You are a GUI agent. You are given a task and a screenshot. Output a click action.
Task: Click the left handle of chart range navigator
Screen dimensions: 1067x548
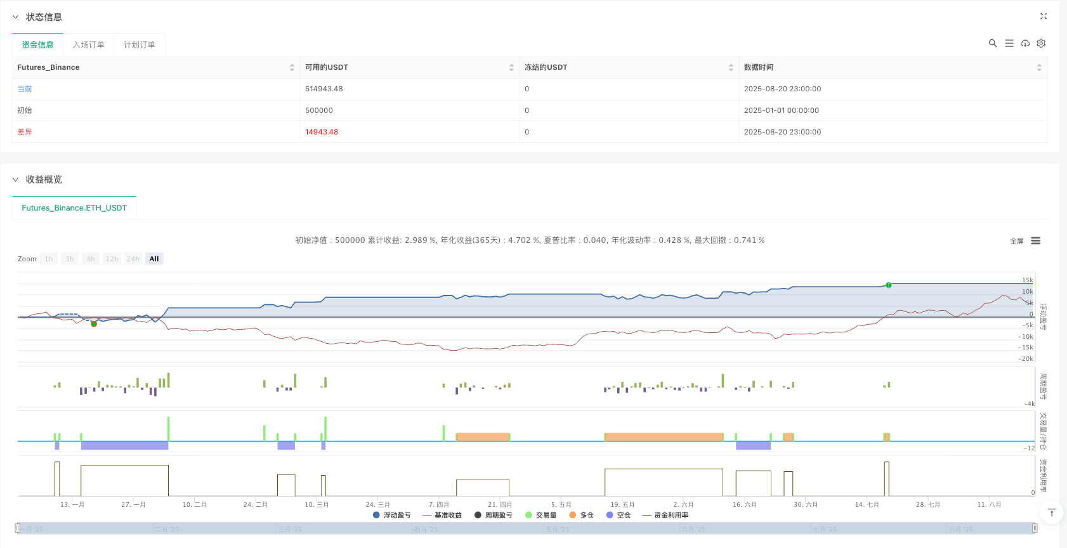[x=18, y=528]
